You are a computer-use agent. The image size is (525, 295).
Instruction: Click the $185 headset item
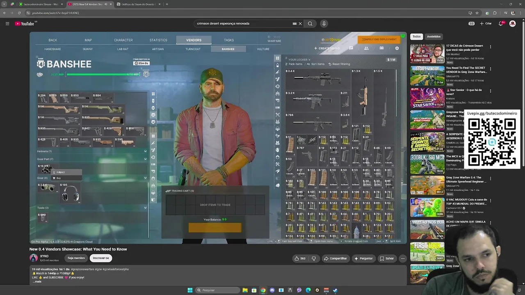coord(70,193)
